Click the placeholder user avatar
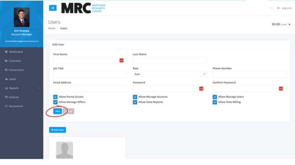 65,150
